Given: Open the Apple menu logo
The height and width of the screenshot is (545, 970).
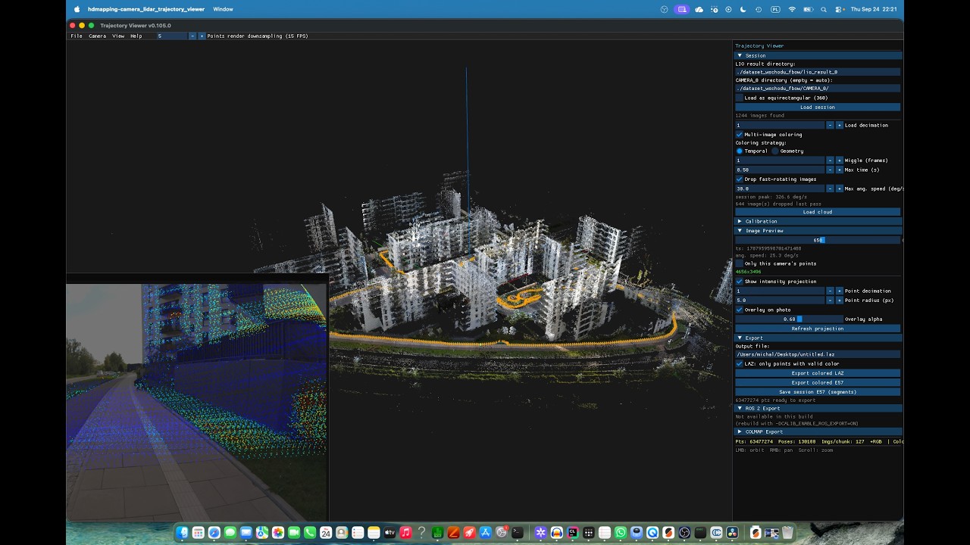Looking at the screenshot, I should [77, 9].
